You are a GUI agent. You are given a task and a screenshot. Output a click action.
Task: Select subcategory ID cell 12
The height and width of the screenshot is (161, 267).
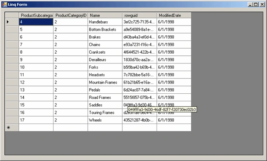[x=36, y=82]
